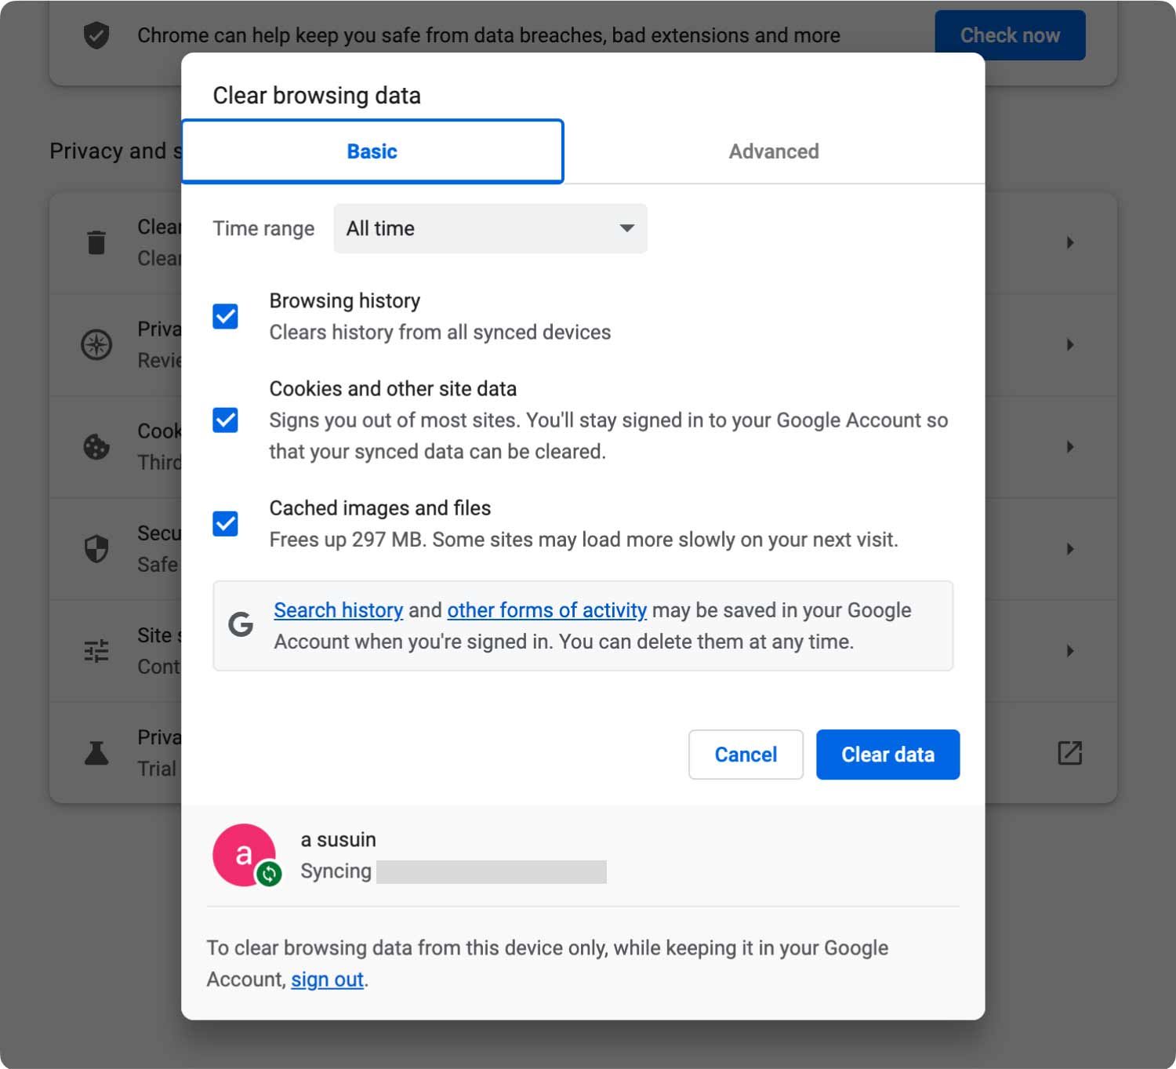This screenshot has height=1069, width=1176.
Task: Click the Site settings sliders icon
Action: pos(96,650)
